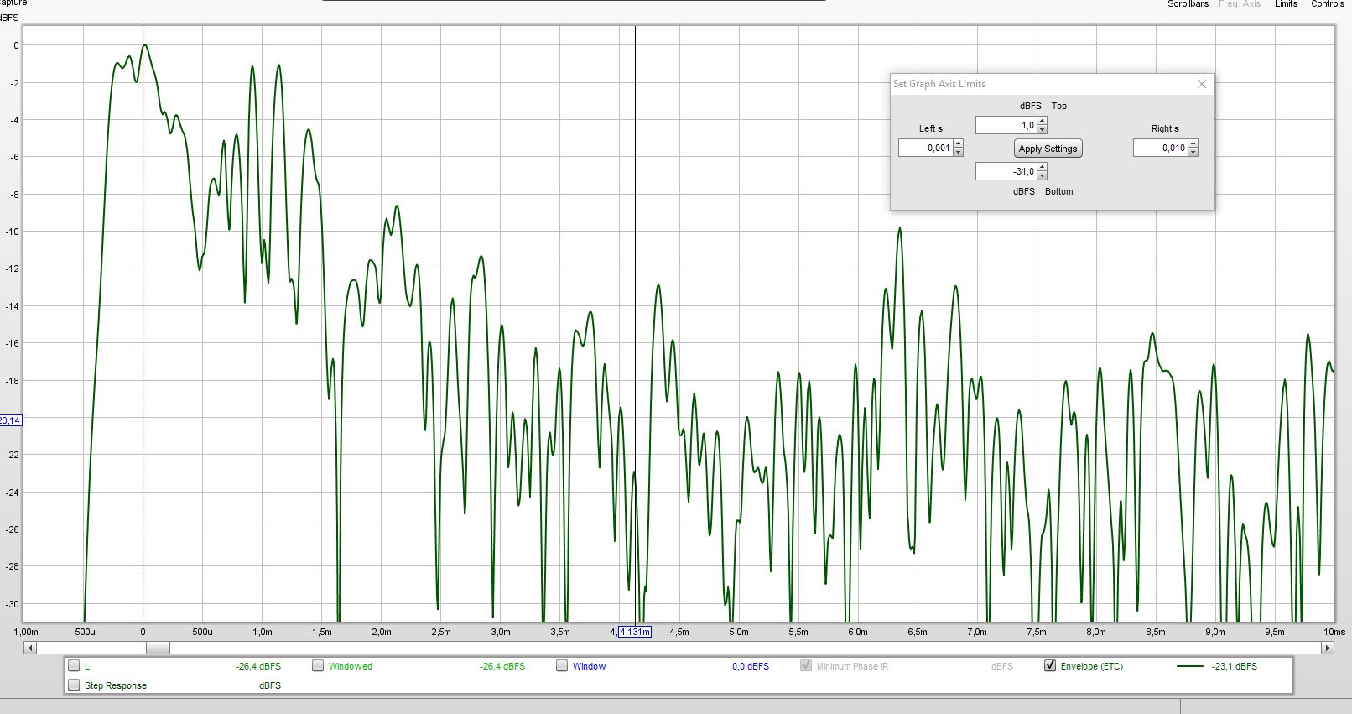
Task: Increase the Left s limit with up arrow
Action: (958, 144)
